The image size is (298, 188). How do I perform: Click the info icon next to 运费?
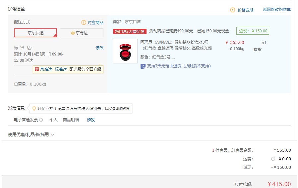tap(273, 159)
